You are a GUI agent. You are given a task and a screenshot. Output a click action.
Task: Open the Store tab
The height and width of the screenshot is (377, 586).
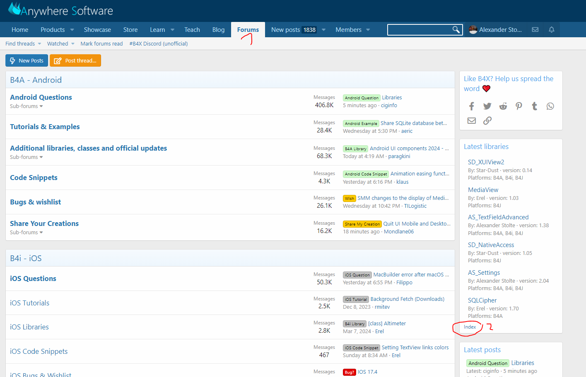click(130, 30)
